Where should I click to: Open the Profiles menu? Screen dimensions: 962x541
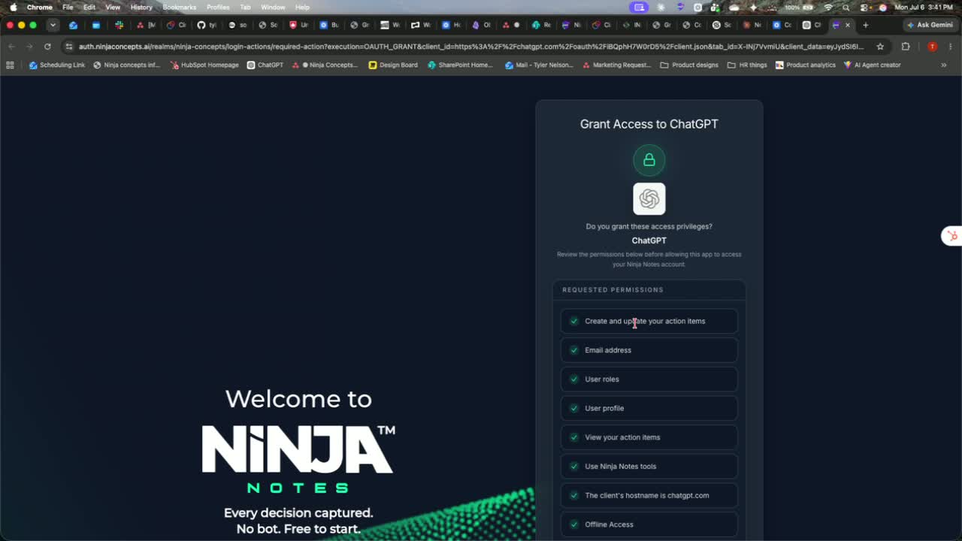(x=218, y=8)
